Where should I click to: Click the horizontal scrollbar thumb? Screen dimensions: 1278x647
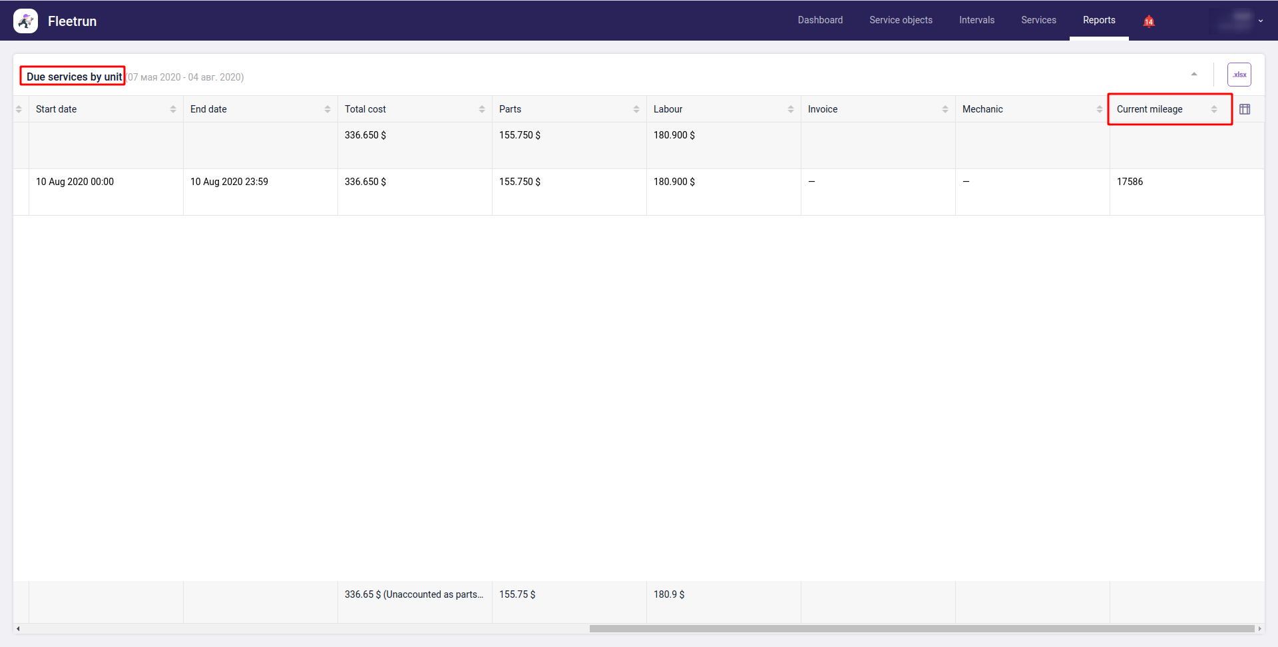pos(921,628)
